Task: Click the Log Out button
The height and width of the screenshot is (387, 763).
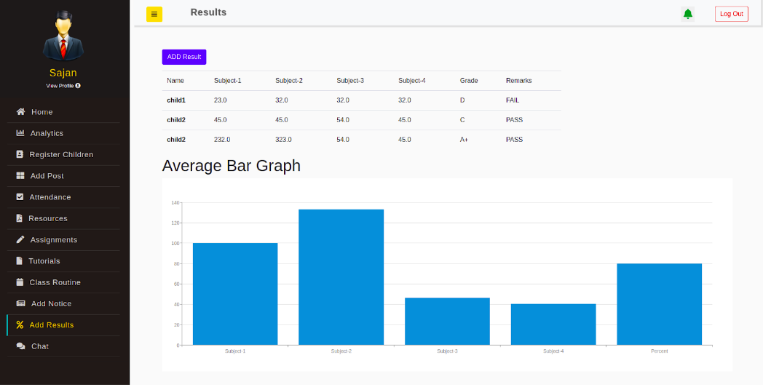Action: tap(731, 14)
